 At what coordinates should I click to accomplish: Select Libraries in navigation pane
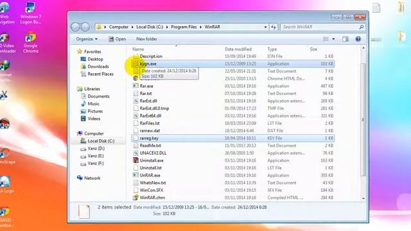tap(89, 89)
